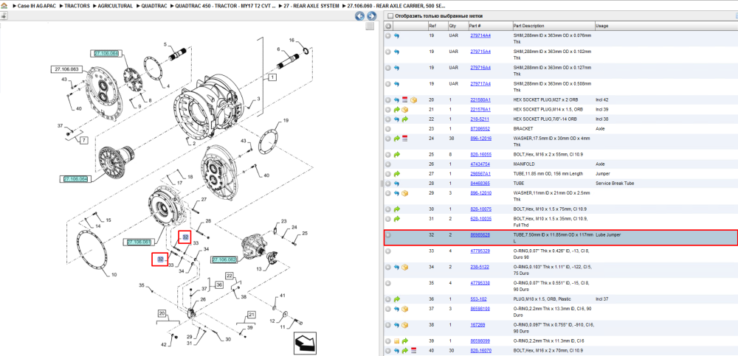Add part 279714A4 with its circle icon
Viewport: 738px width, 356px height.
click(x=388, y=35)
